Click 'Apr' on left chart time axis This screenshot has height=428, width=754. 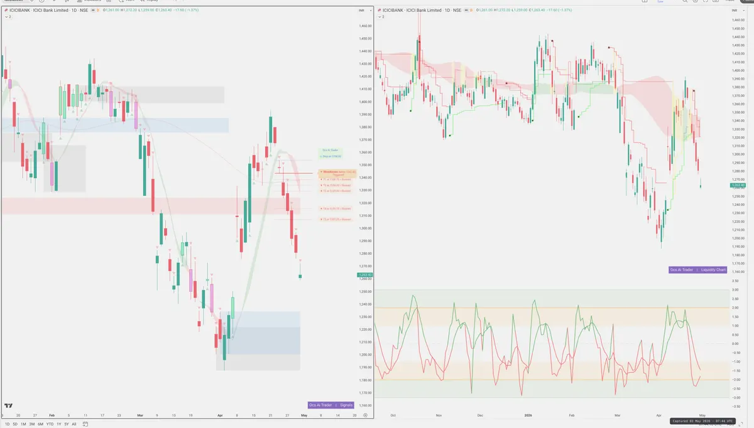click(219, 415)
